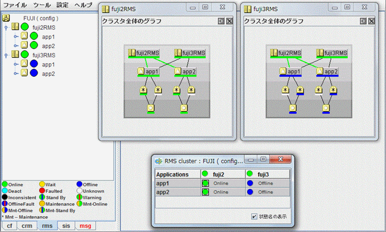Screen dimensions: 386x232
Task: Switch to the sis tab
Action: [66, 226]
